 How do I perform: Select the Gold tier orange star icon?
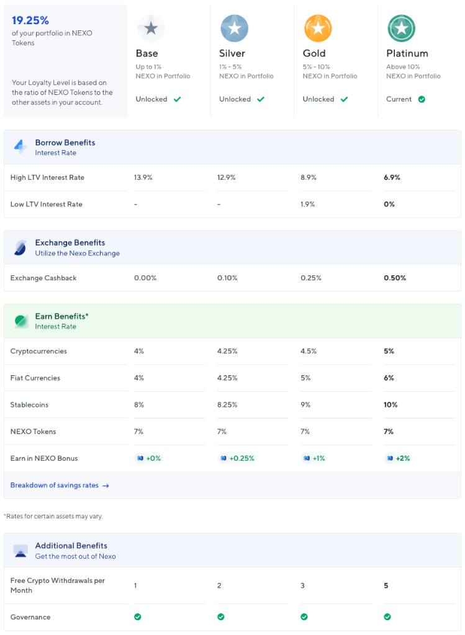pyautogui.click(x=318, y=29)
